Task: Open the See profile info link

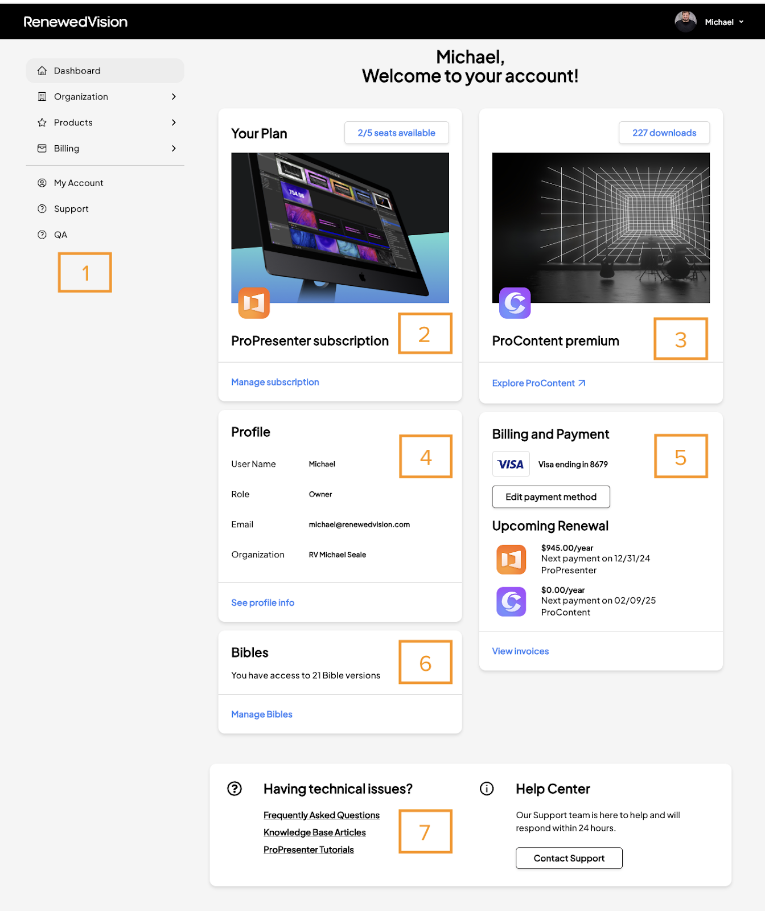Action: pyautogui.click(x=262, y=602)
